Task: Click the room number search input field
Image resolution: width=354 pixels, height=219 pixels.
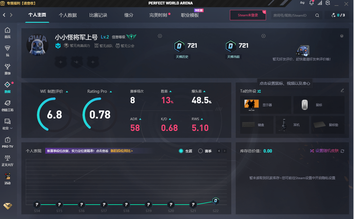Action: (293, 15)
